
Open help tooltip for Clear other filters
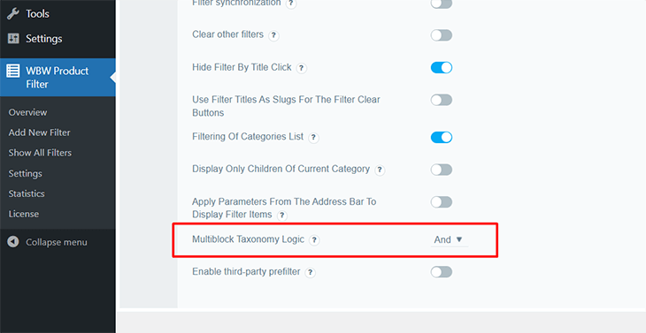point(273,35)
